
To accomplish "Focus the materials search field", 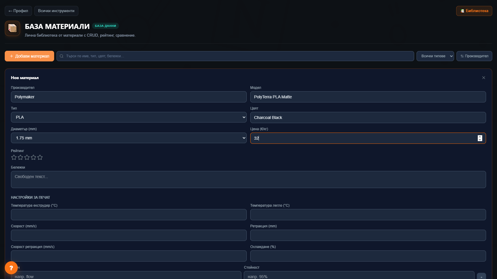I will tap(235, 56).
